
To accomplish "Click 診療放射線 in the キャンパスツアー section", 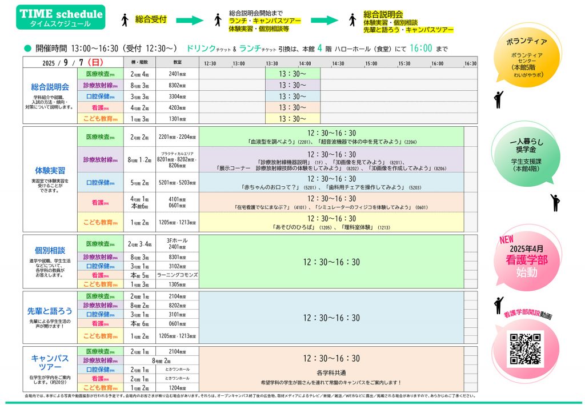I will 101,360.
